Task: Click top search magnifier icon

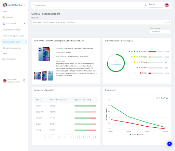Action: (146, 5)
